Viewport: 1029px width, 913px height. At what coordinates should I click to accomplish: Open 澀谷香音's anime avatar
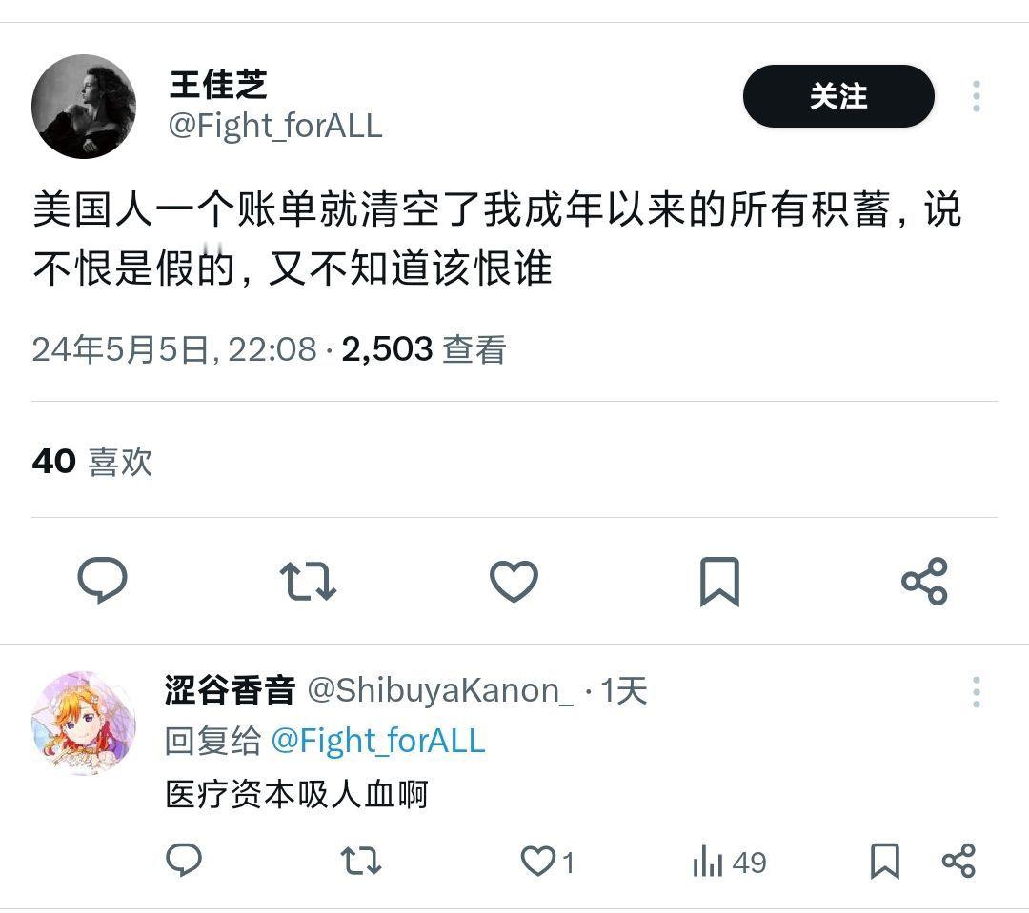(84, 723)
